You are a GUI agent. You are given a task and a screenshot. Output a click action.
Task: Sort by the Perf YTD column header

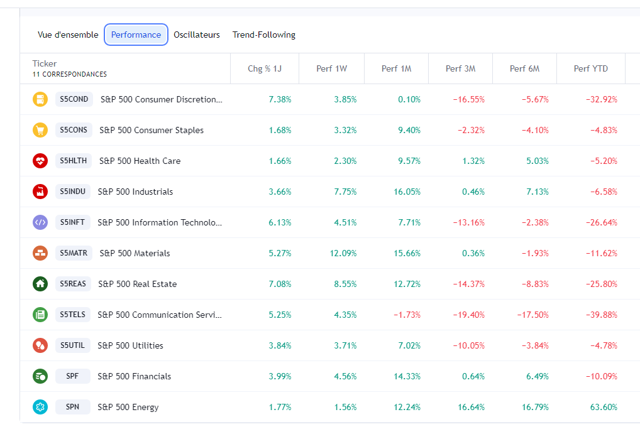click(x=591, y=68)
